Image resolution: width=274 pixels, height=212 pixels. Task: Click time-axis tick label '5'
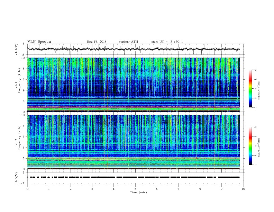click(135, 189)
